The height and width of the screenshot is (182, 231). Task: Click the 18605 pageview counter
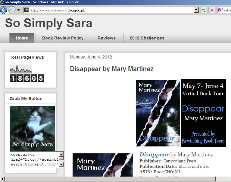click(x=27, y=78)
